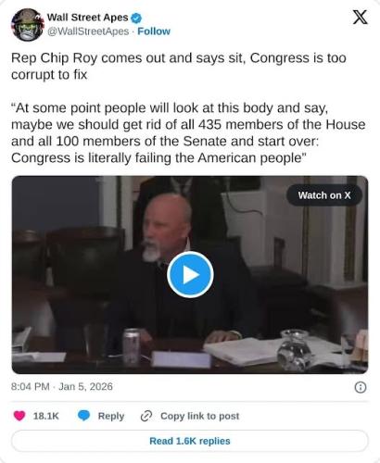Click the video thumbnail of the speaker
The height and width of the screenshot is (463, 380).
click(190, 275)
